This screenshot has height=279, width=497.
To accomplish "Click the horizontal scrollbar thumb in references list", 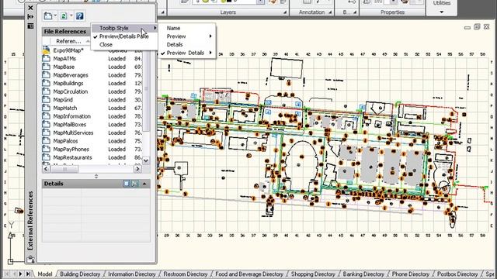I will 64,169.
